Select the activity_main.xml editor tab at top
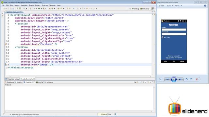The height and width of the screenshot is (117, 209). 13,12
